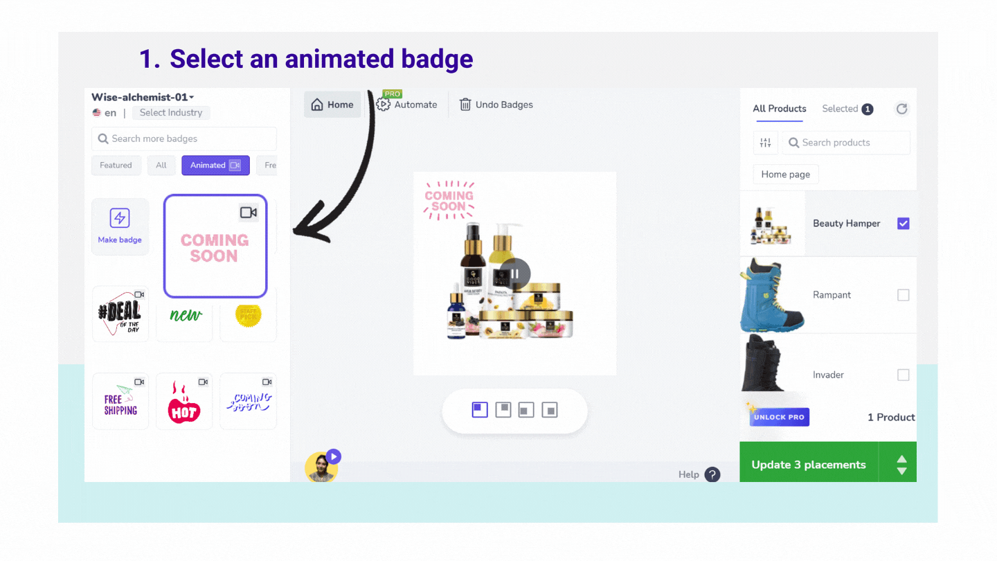Expand the Update placements arrow stepper
The height and width of the screenshot is (561, 997).
(x=901, y=465)
